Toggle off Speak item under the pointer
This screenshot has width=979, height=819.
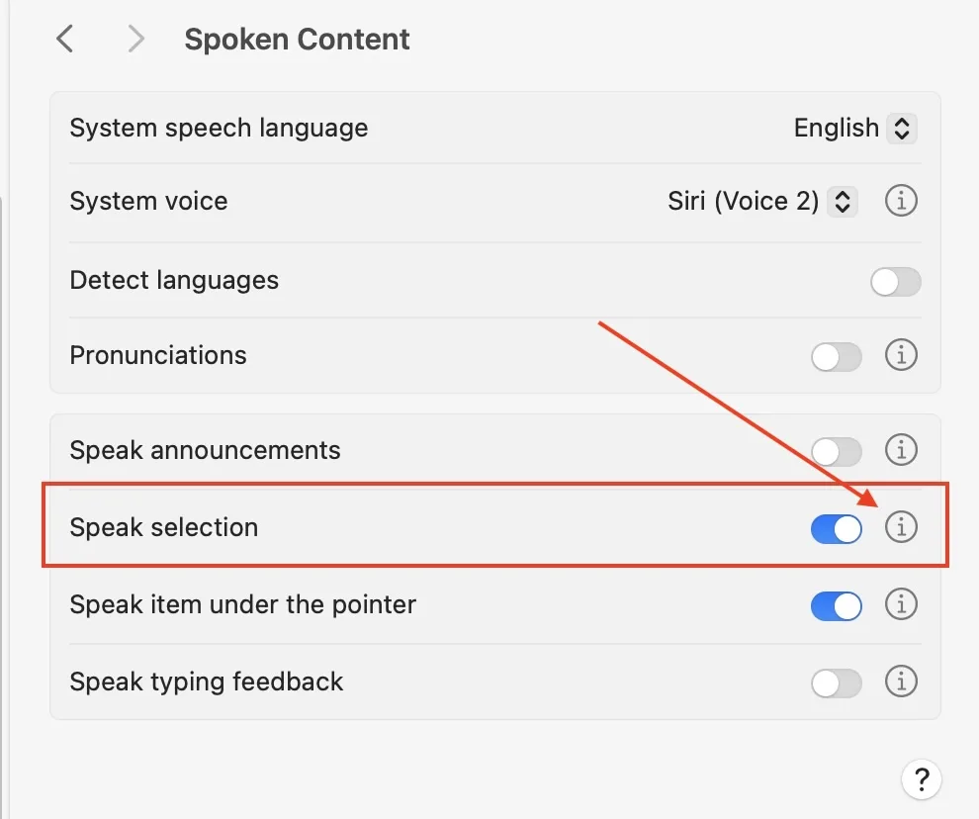[x=836, y=605]
